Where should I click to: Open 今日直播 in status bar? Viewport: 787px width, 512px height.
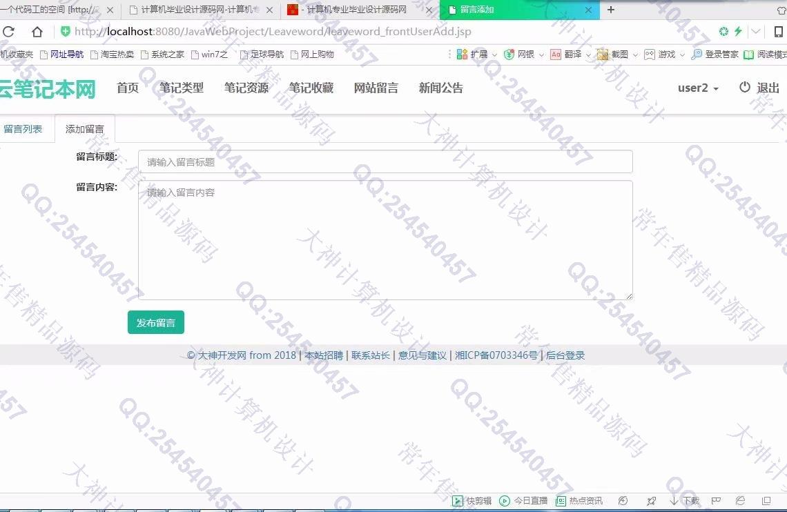[523, 500]
